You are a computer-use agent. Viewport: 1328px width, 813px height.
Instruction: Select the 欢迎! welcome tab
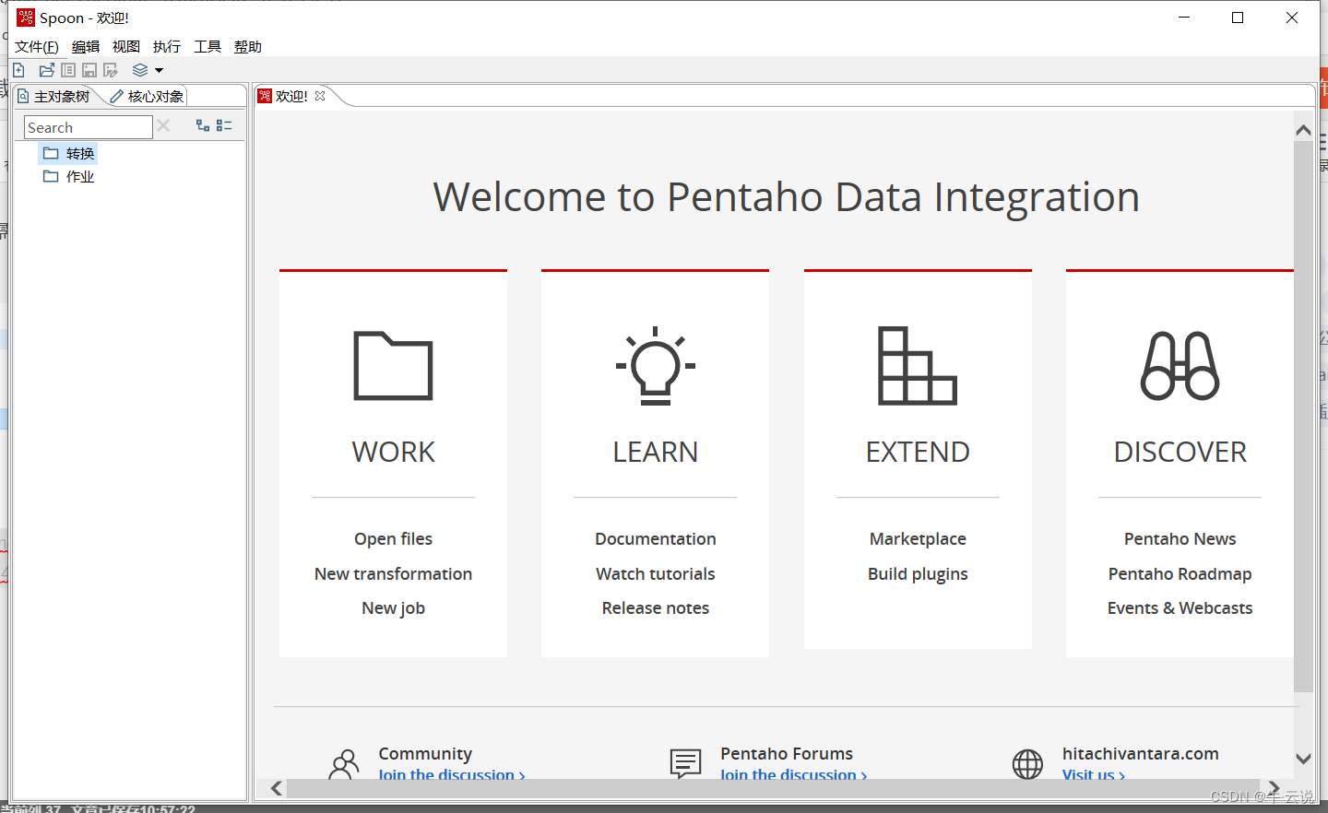click(291, 96)
